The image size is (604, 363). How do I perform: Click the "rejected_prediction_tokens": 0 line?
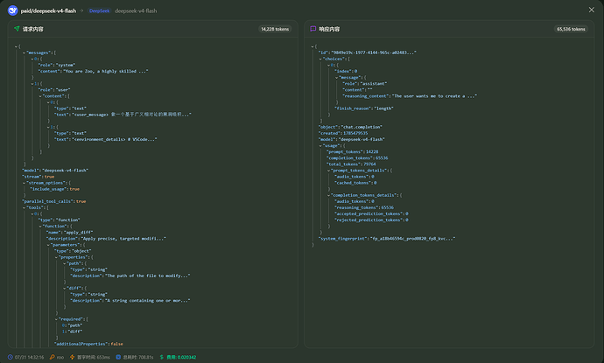(x=371, y=220)
